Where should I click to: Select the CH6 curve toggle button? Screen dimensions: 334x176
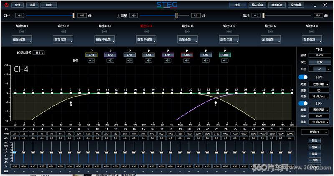(187, 55)
